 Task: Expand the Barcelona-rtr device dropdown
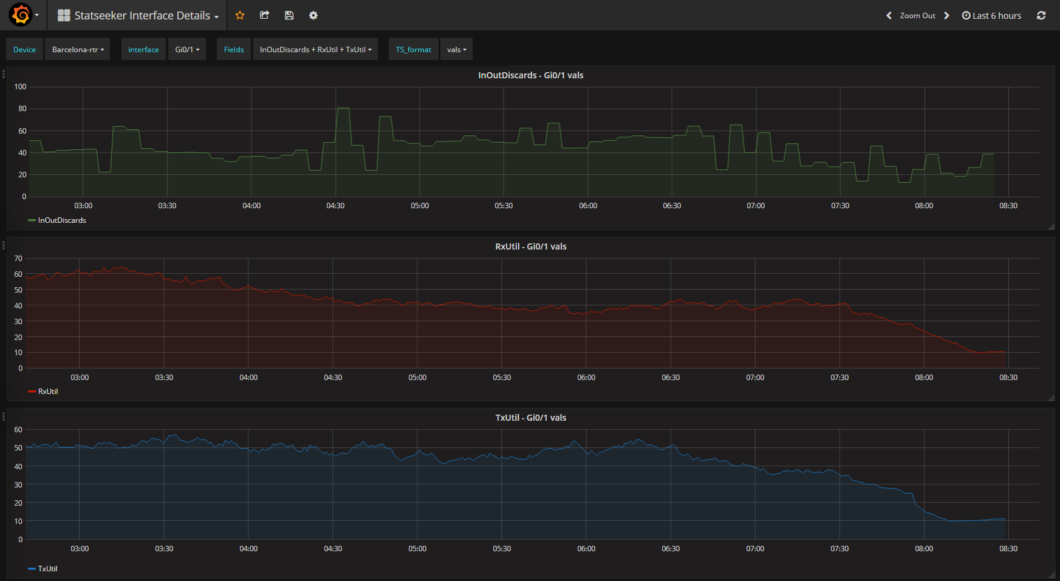pos(78,50)
